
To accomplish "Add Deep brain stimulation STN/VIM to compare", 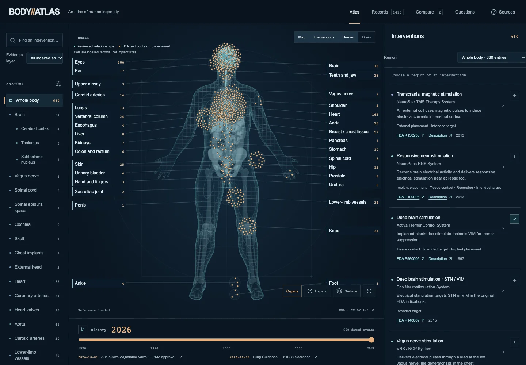I will (x=515, y=280).
